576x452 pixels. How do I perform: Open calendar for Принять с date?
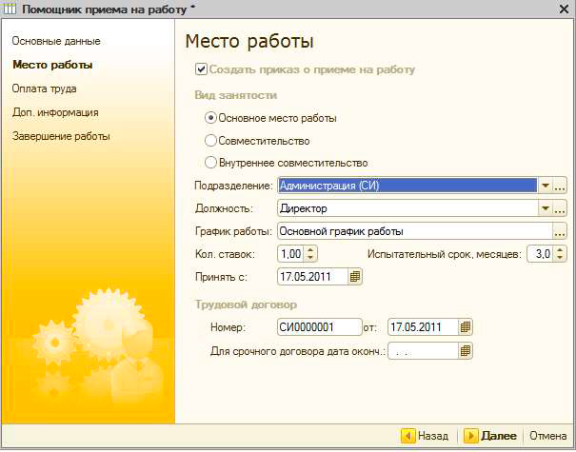click(355, 277)
